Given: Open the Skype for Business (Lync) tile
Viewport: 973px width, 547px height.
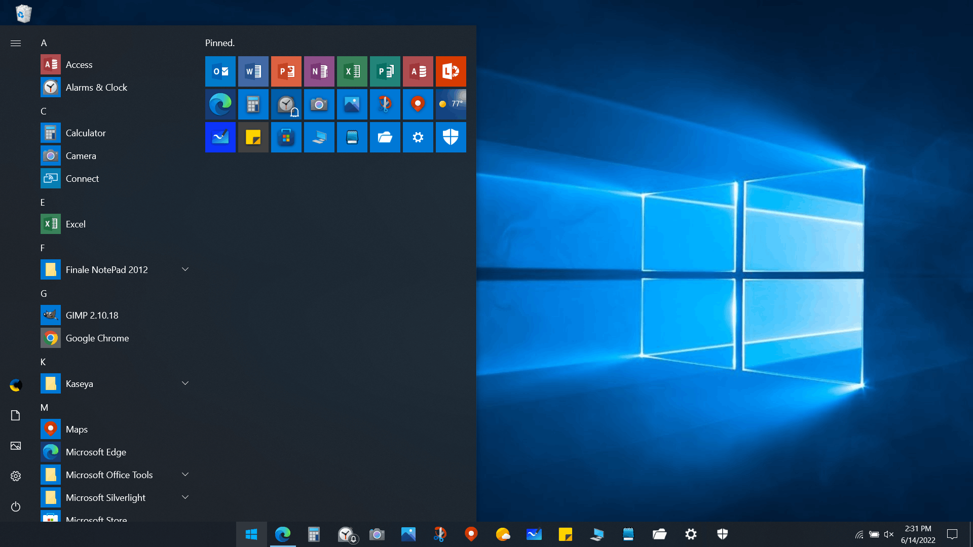Looking at the screenshot, I should pyautogui.click(x=451, y=71).
